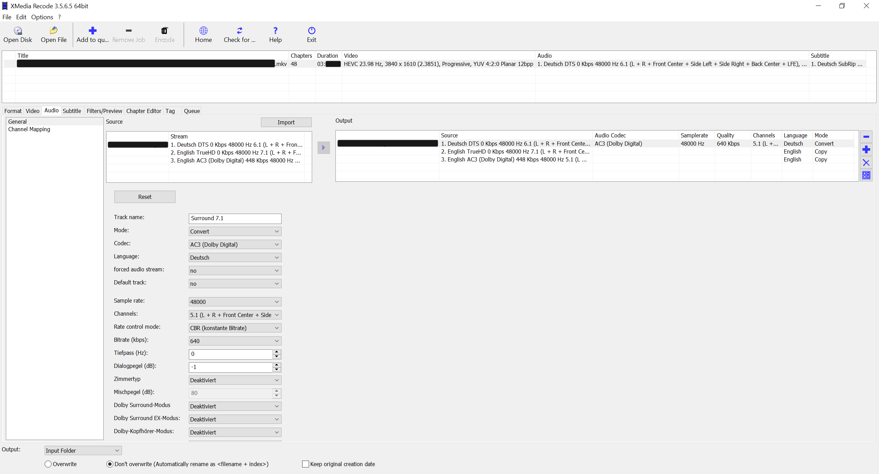
Task: Open the Home globe icon
Action: [x=203, y=31]
